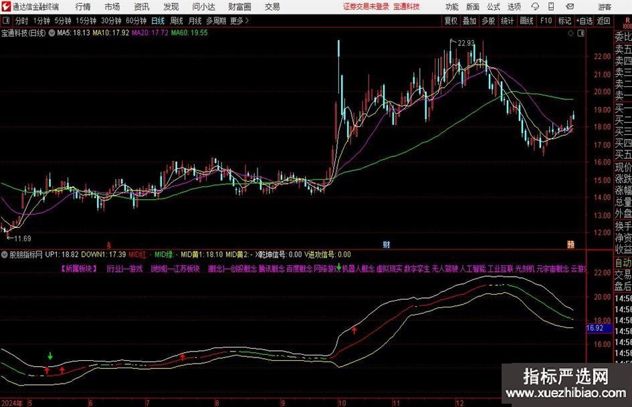Viewport: 632px width, 407px height.
Task: Select the 日线 daily period
Action: [x=158, y=21]
